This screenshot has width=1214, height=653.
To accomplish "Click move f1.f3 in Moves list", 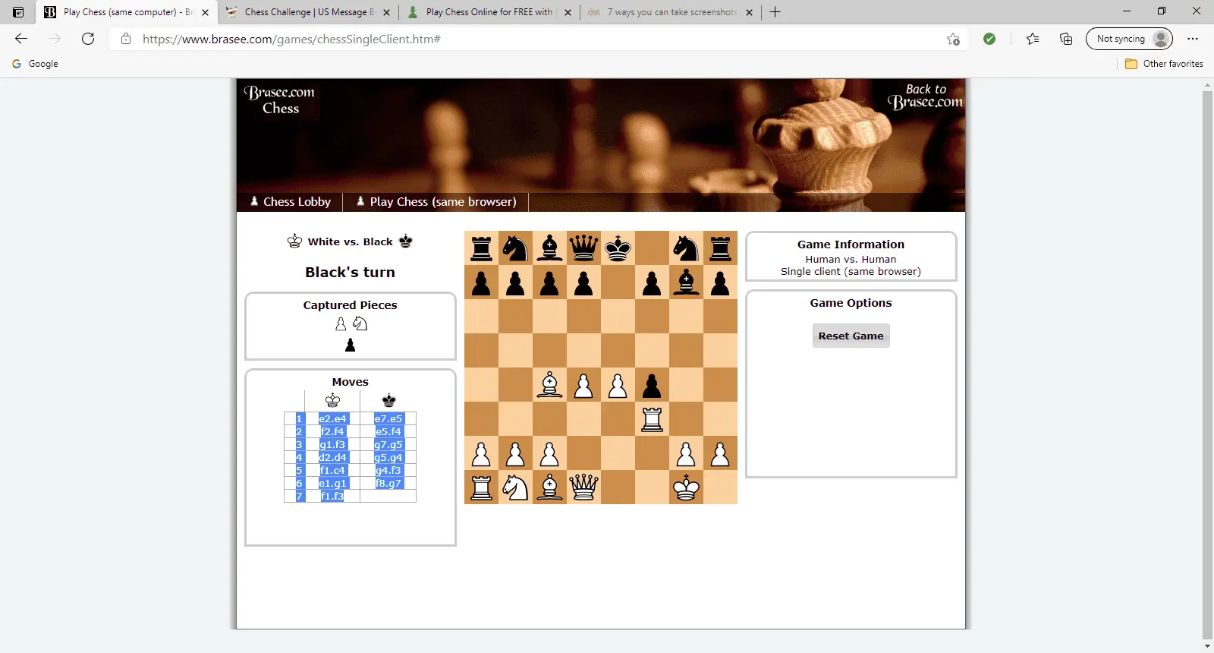I will tap(332, 496).
